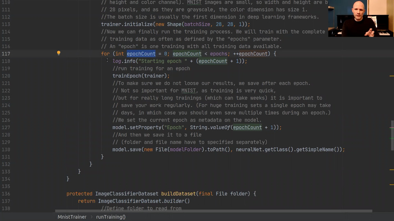The width and height of the screenshot is (394, 221).
Task: Click neuralNet.getClass() on line 130
Action: [x=265, y=149]
